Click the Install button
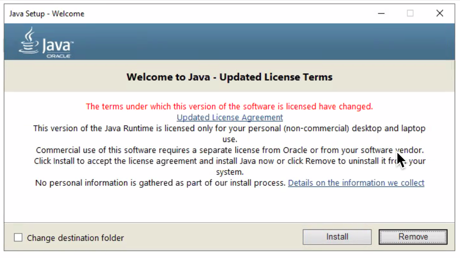 337,237
